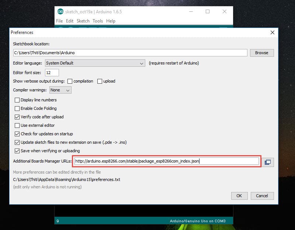The width and height of the screenshot is (295, 230).
Task: Click the Editor font size field
Action: (x=52, y=73)
